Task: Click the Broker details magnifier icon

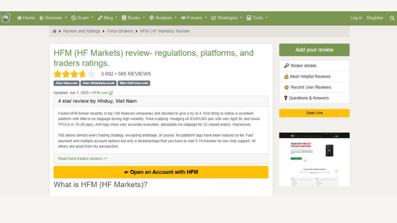Action: pos(286,66)
